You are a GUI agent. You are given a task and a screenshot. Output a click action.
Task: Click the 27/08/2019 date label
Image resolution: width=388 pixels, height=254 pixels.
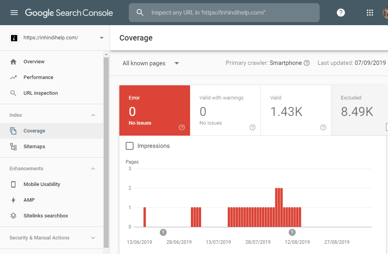tap(337, 242)
